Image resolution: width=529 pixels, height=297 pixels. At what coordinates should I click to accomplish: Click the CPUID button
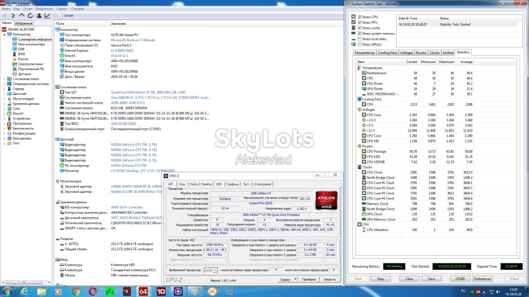(460, 279)
